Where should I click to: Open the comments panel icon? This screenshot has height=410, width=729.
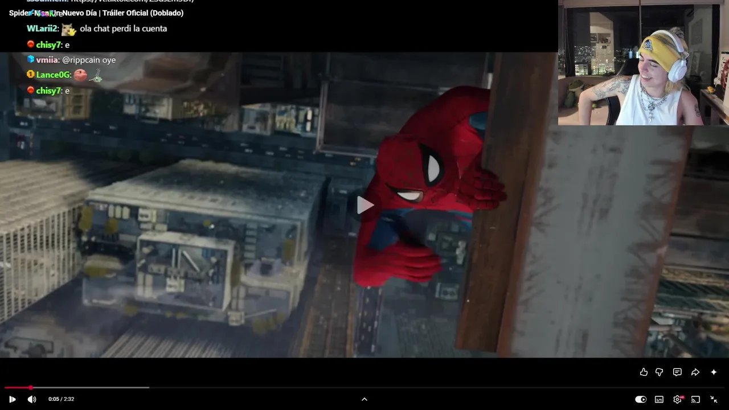click(677, 372)
